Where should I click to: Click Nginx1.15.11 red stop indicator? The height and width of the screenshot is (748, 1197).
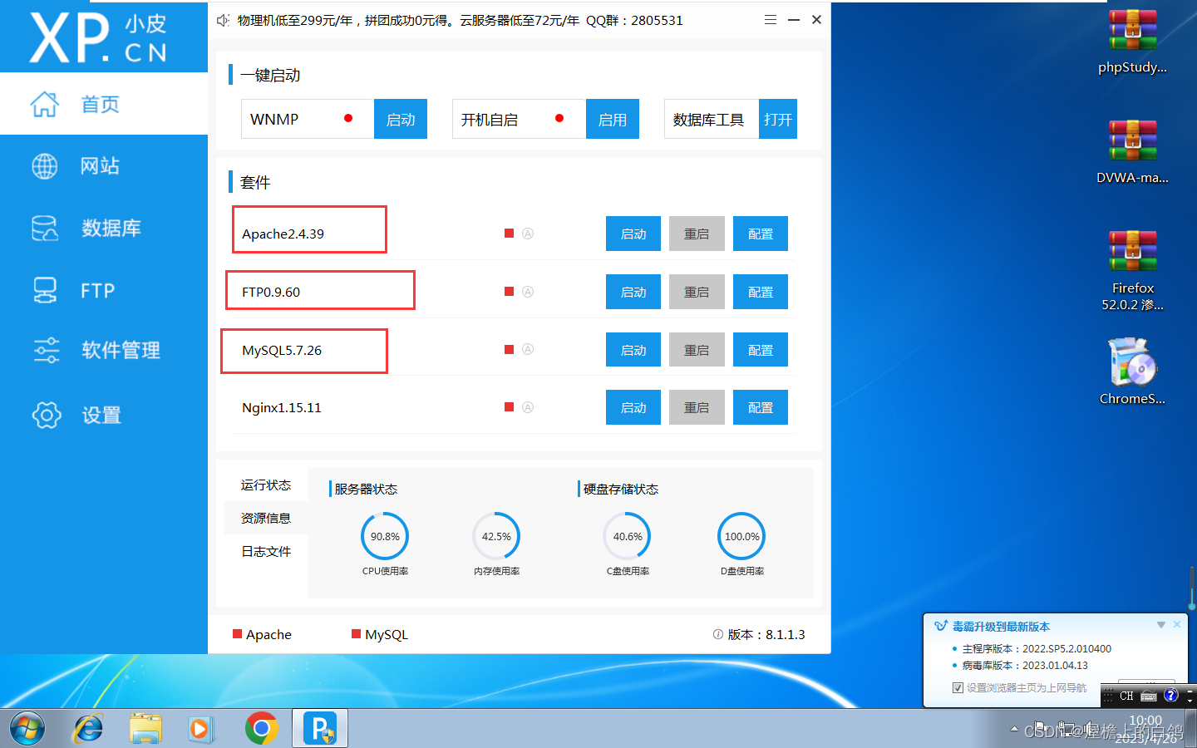point(509,407)
